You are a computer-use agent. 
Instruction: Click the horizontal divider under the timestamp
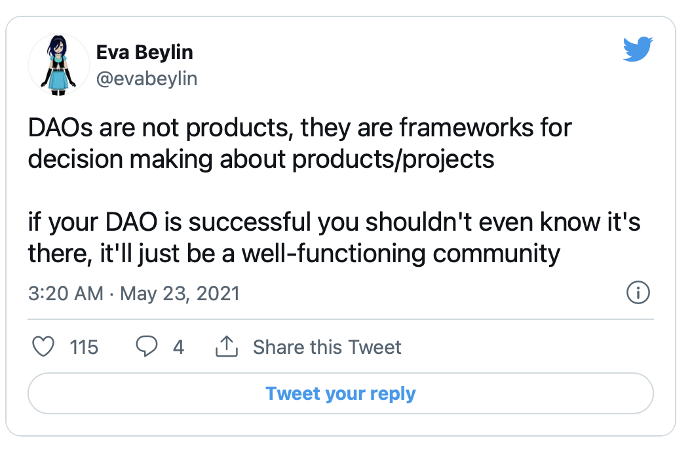341,319
